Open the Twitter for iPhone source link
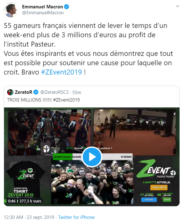The height and width of the screenshot is (222, 182). click(x=76, y=217)
